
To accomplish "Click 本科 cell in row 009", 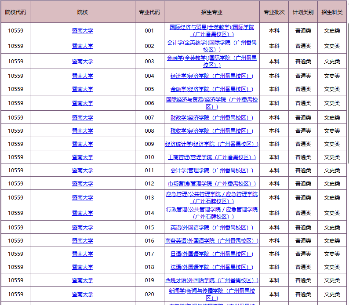I will click(x=274, y=144).
